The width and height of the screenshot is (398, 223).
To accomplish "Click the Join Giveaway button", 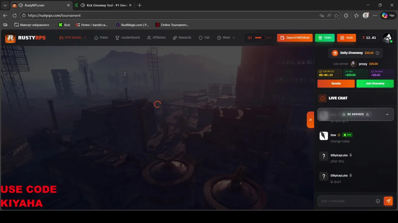I will tap(375, 84).
